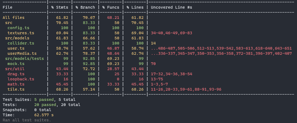Image resolution: width=297 pixels, height=123 pixels.
Task: Select the 'src' directory row label
Action: [9, 23]
